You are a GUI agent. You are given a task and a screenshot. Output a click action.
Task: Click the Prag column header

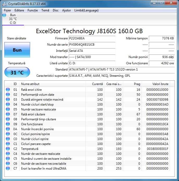click(132, 84)
